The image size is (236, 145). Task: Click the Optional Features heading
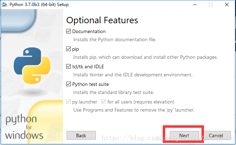[x=102, y=20]
